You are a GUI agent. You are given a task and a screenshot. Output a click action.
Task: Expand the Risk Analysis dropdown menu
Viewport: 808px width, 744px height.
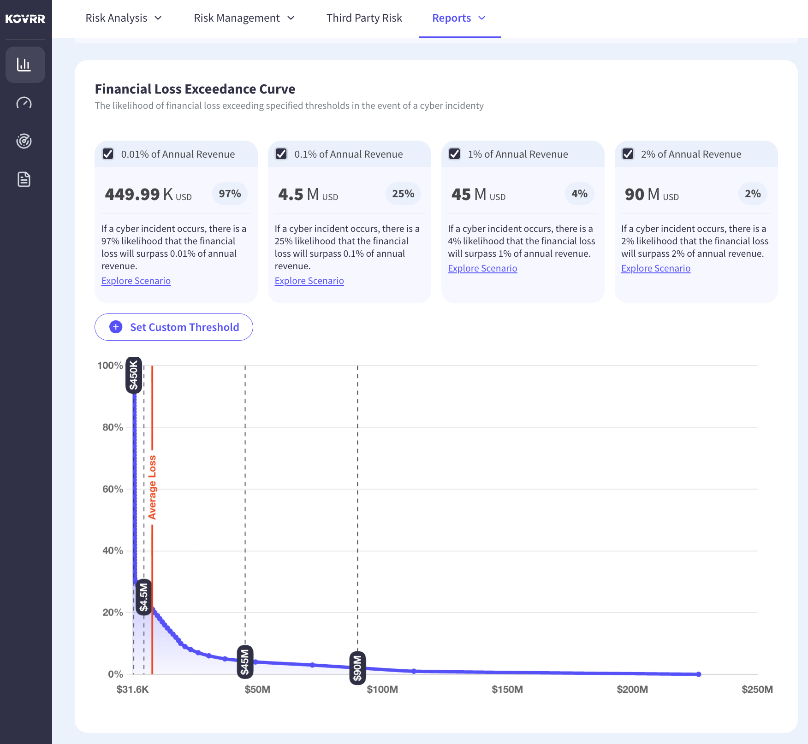[x=124, y=18]
